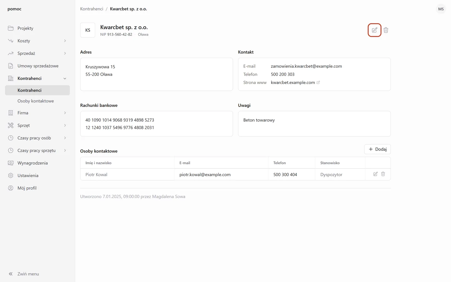Image resolution: width=451 pixels, height=282 pixels.
Task: Expand the Firma submenu chevron
Action: point(65,113)
